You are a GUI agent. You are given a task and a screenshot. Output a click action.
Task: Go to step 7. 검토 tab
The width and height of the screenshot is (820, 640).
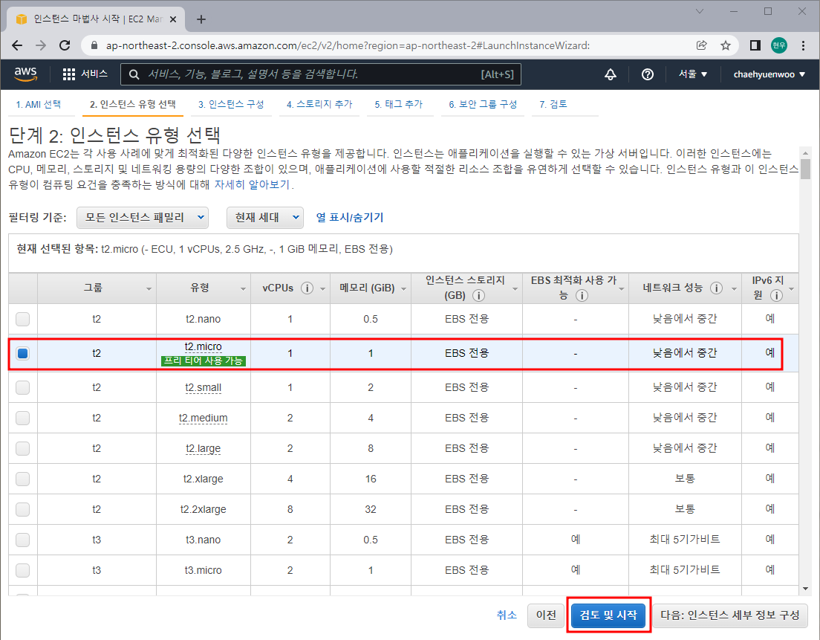553,104
